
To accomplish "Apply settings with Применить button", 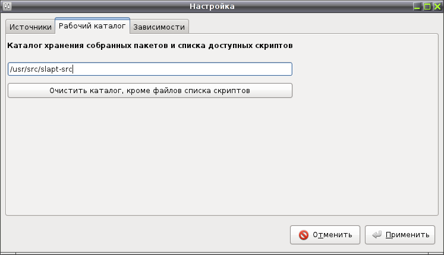I will [400, 235].
